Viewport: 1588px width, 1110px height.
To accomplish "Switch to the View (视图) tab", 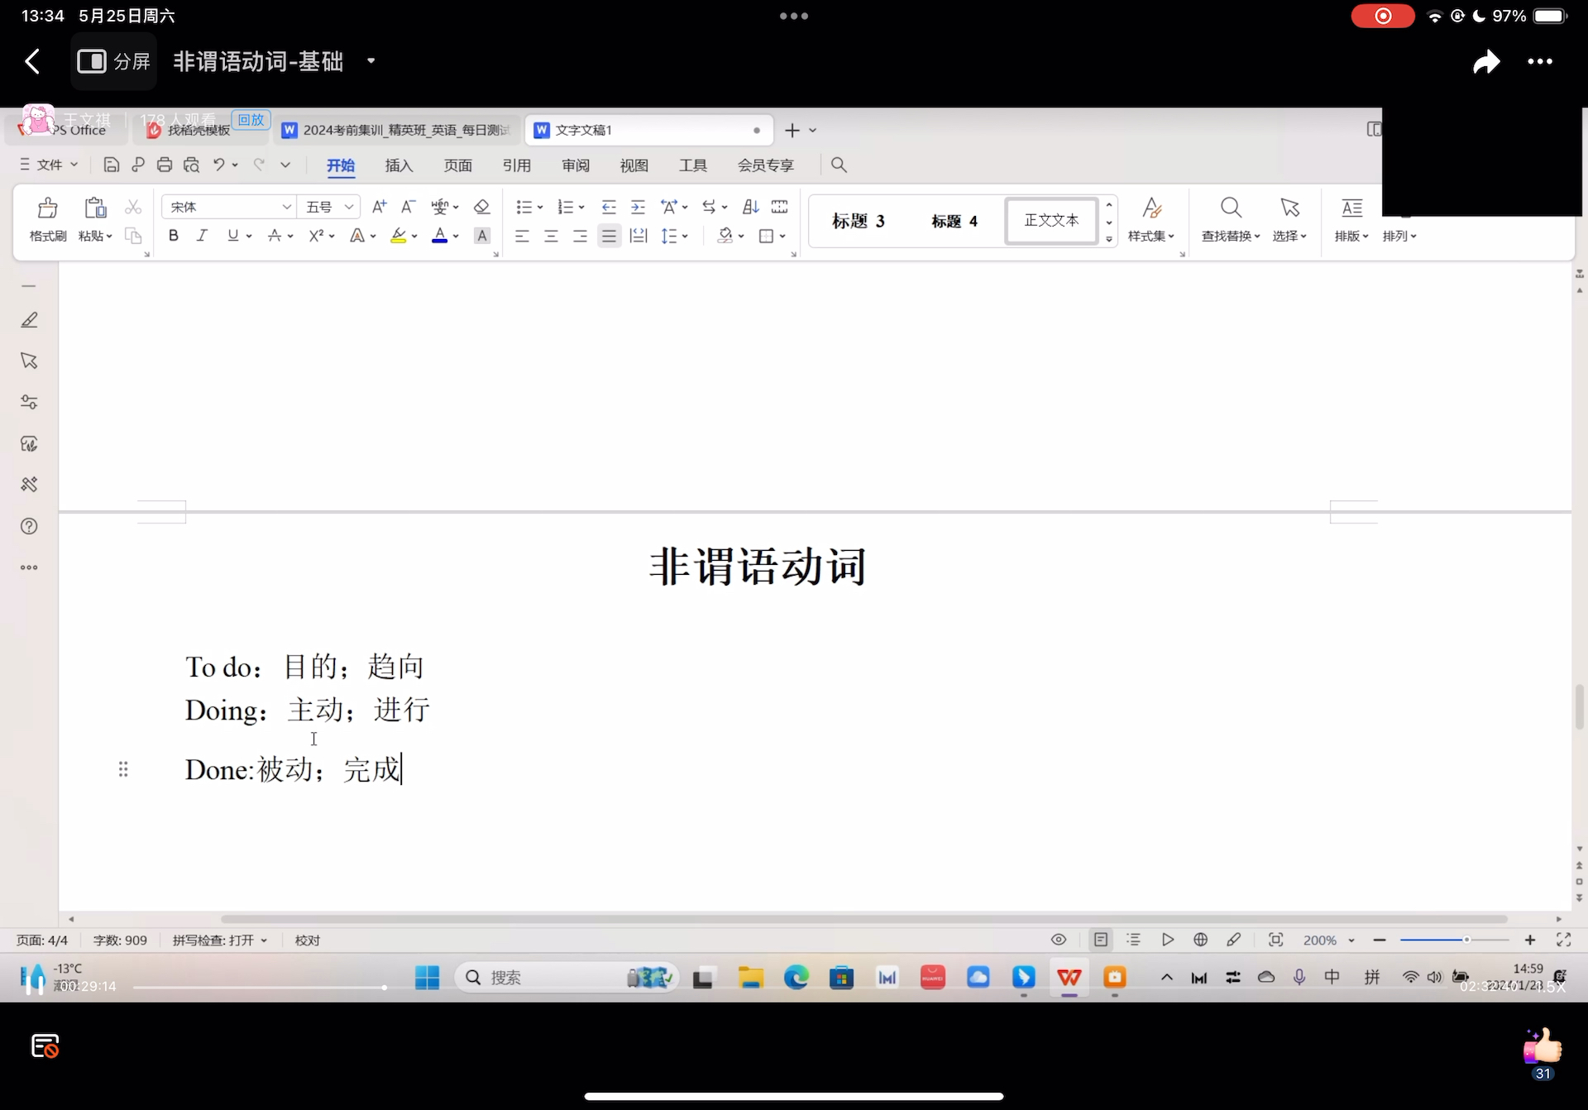I will (634, 165).
